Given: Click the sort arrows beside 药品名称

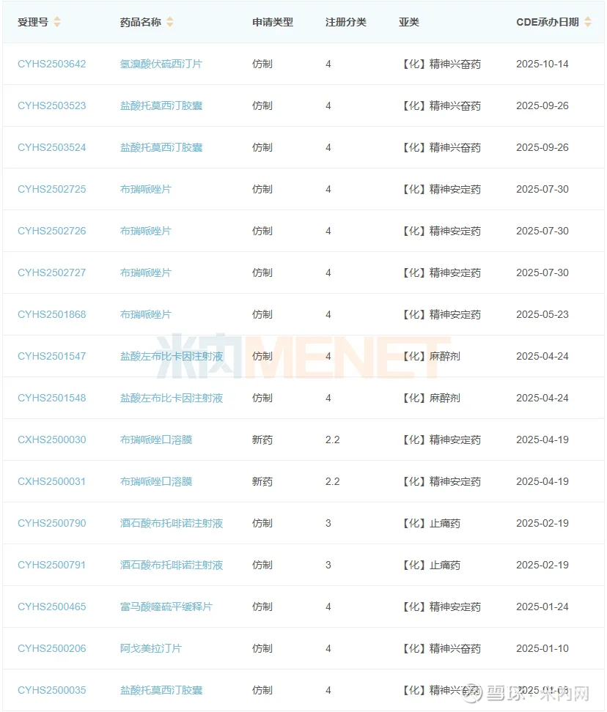Looking at the screenshot, I should 170,22.
